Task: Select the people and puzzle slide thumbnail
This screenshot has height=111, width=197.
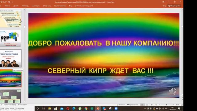Action: pyautogui.click(x=10, y=39)
